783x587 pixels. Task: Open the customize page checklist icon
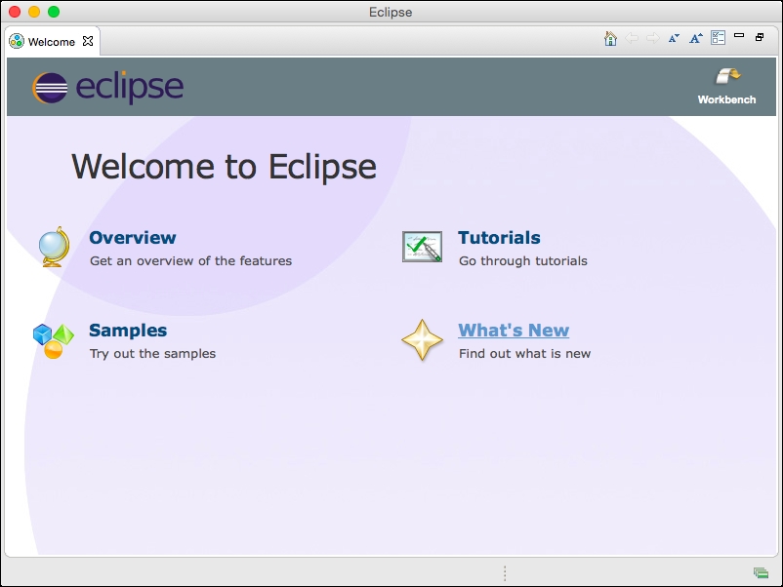[719, 38]
